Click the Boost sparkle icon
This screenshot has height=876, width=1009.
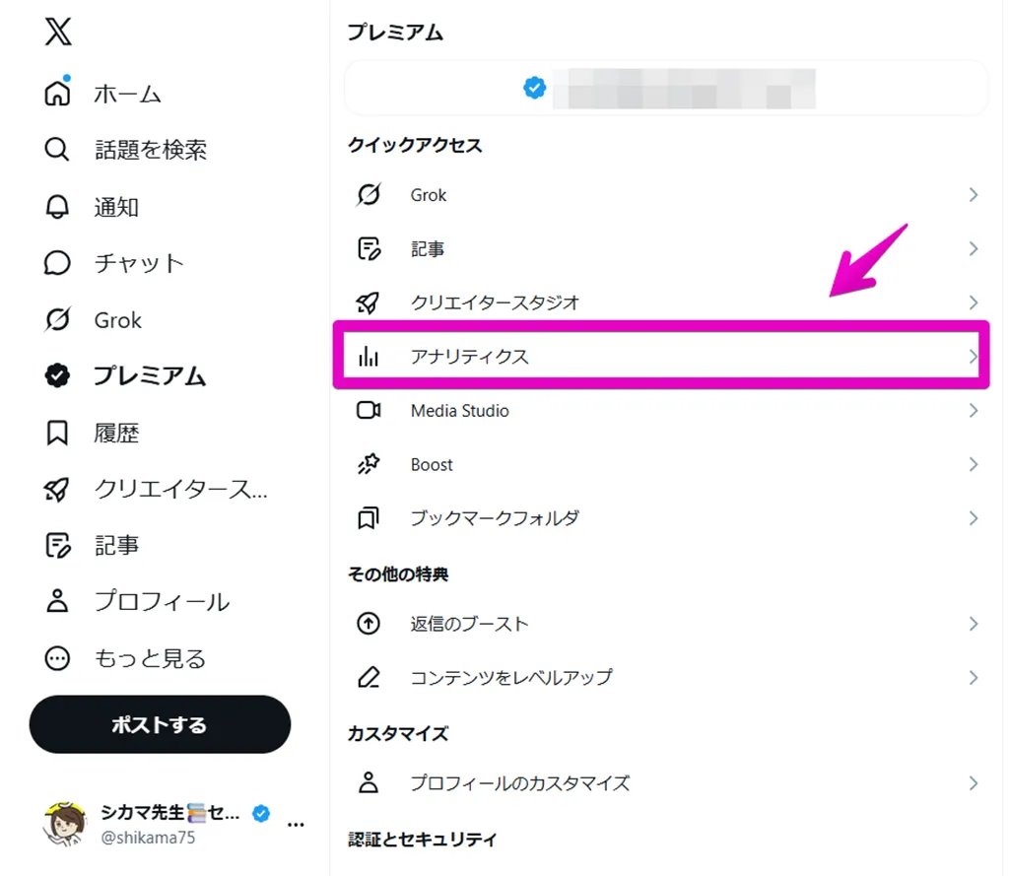[x=369, y=464]
